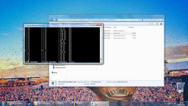Expand the arrow after MouseMovementRecorder breadcrumb

click(x=116, y=20)
